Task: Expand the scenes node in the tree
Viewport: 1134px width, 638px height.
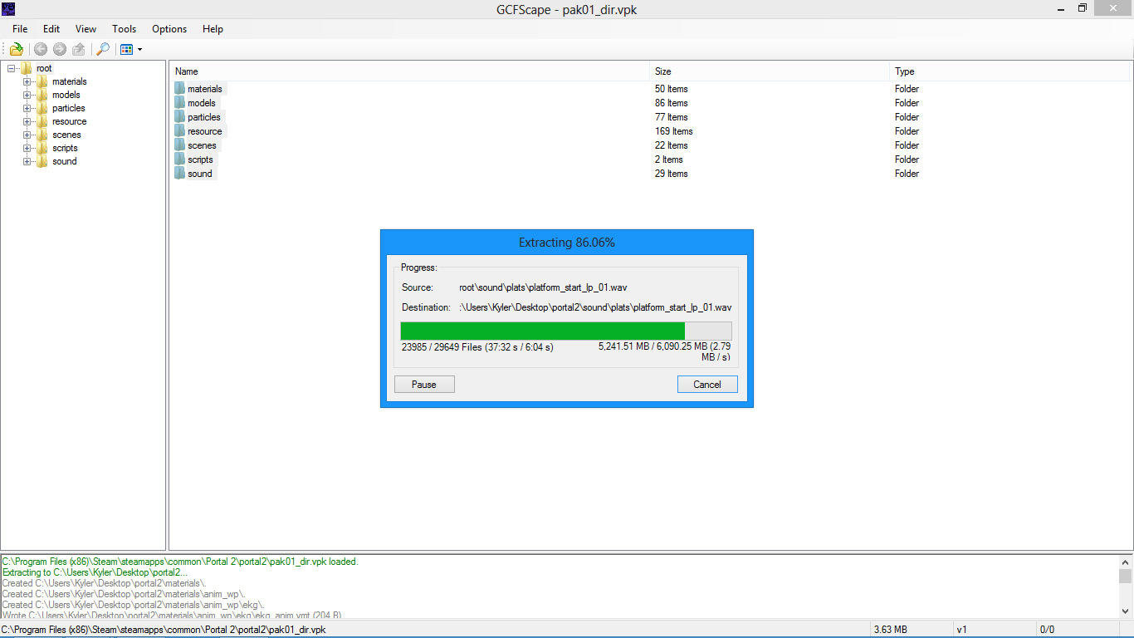Action: (27, 135)
